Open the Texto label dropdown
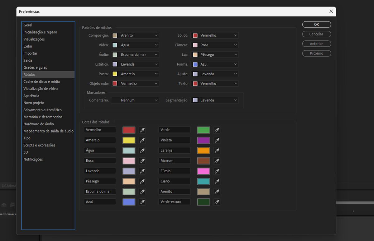The image size is (374, 241). [214, 84]
